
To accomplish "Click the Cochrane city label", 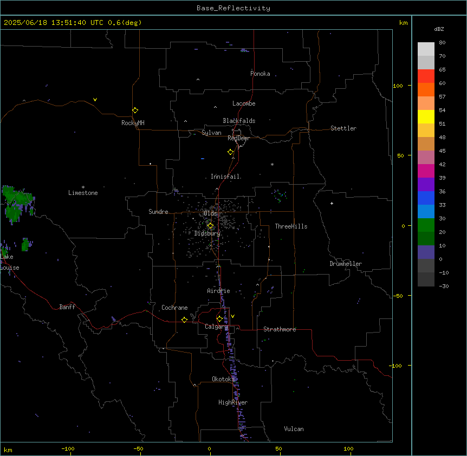I will tap(174, 308).
